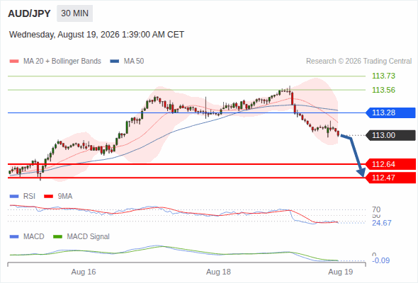Click the MA 50 legend label

point(134,62)
